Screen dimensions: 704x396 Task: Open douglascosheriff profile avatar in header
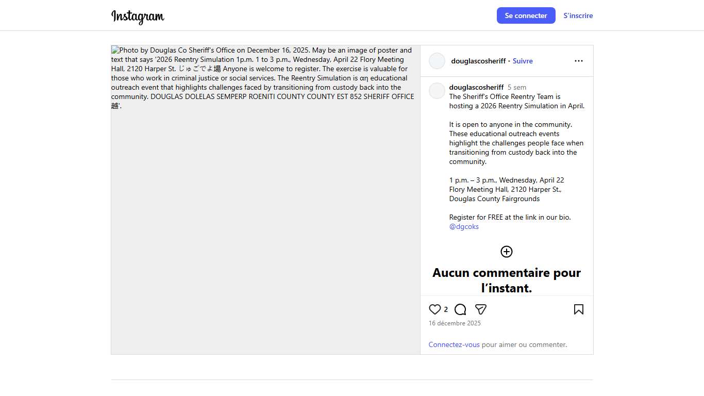coord(437,61)
